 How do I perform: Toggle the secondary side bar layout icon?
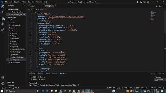pyautogui.click(x=144, y=2)
